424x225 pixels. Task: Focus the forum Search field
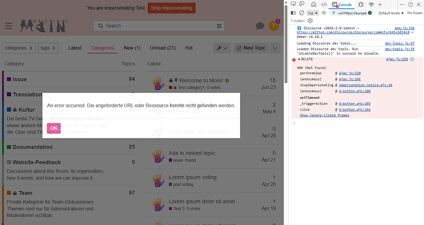pos(159,26)
